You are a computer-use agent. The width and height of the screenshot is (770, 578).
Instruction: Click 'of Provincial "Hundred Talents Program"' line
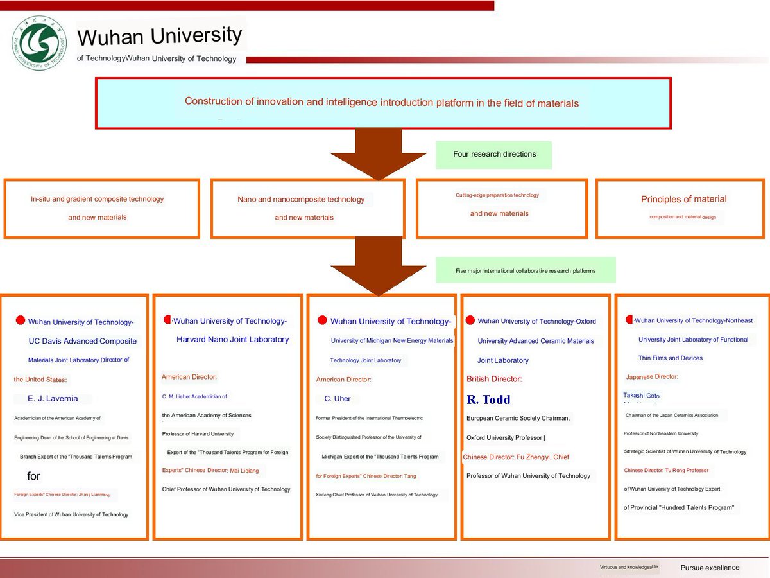click(x=678, y=508)
